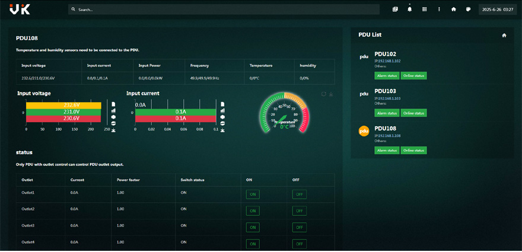Click the theme palette icon
This screenshot has width=522, height=252.
click(468, 9)
